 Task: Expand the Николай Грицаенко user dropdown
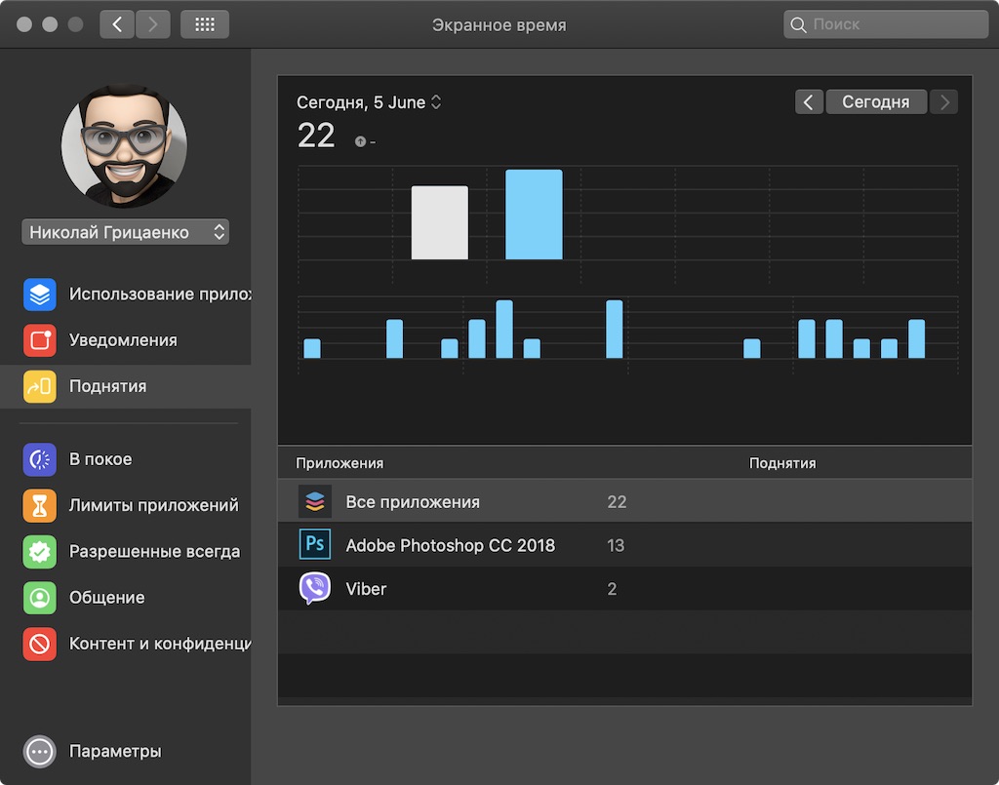pyautogui.click(x=126, y=232)
